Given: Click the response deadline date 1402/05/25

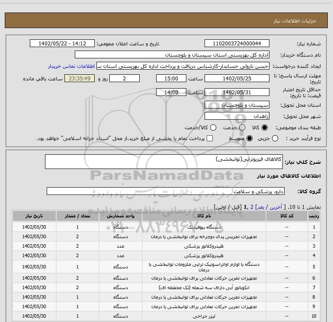Looking at the screenshot, I should pyautogui.click(x=237, y=78).
